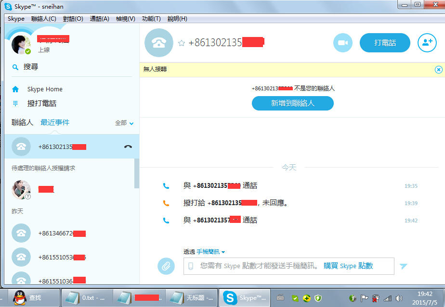Click the 打電話 call button
This screenshot has height=307, width=445.
tap(385, 43)
